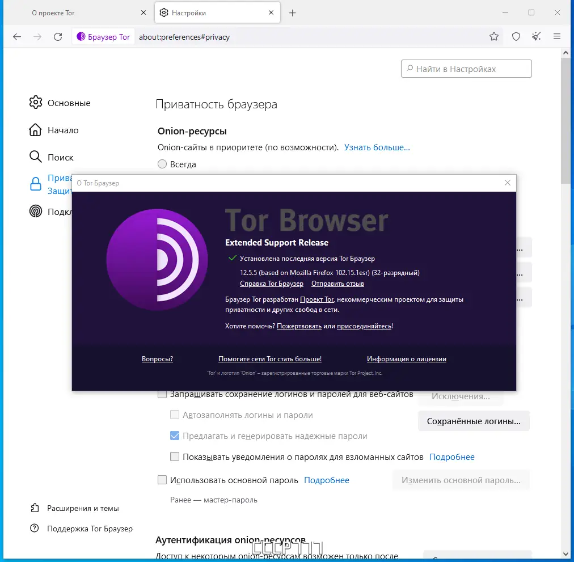Open a new tab with plus
The width and height of the screenshot is (574, 562).
292,13
